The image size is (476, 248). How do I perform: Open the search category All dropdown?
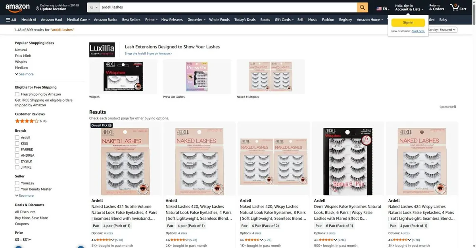93,7
